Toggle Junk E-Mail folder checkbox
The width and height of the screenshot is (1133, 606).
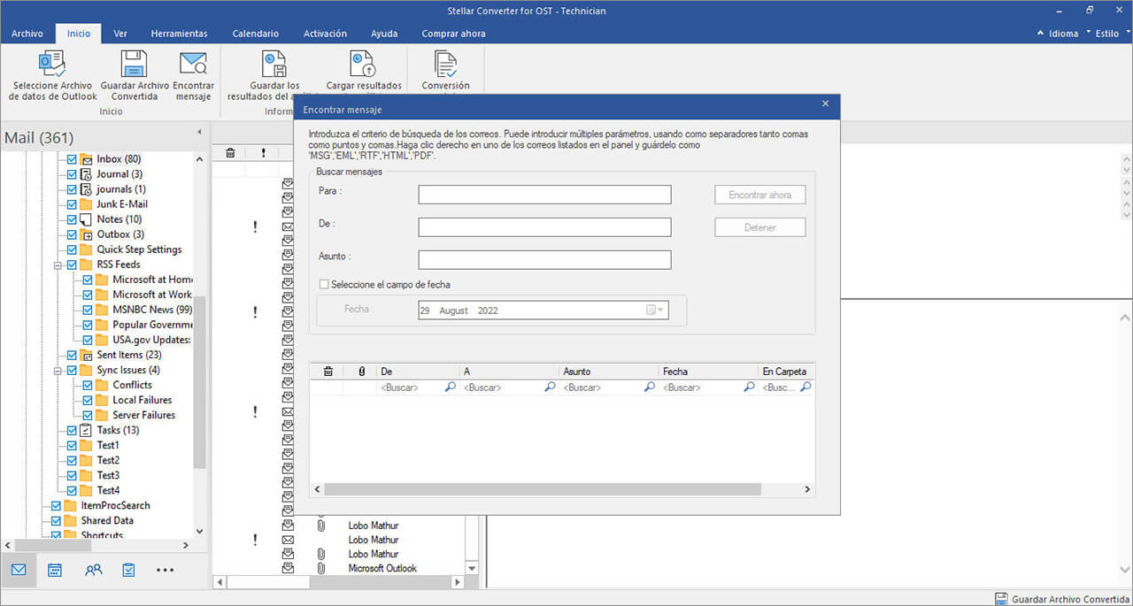click(x=73, y=204)
